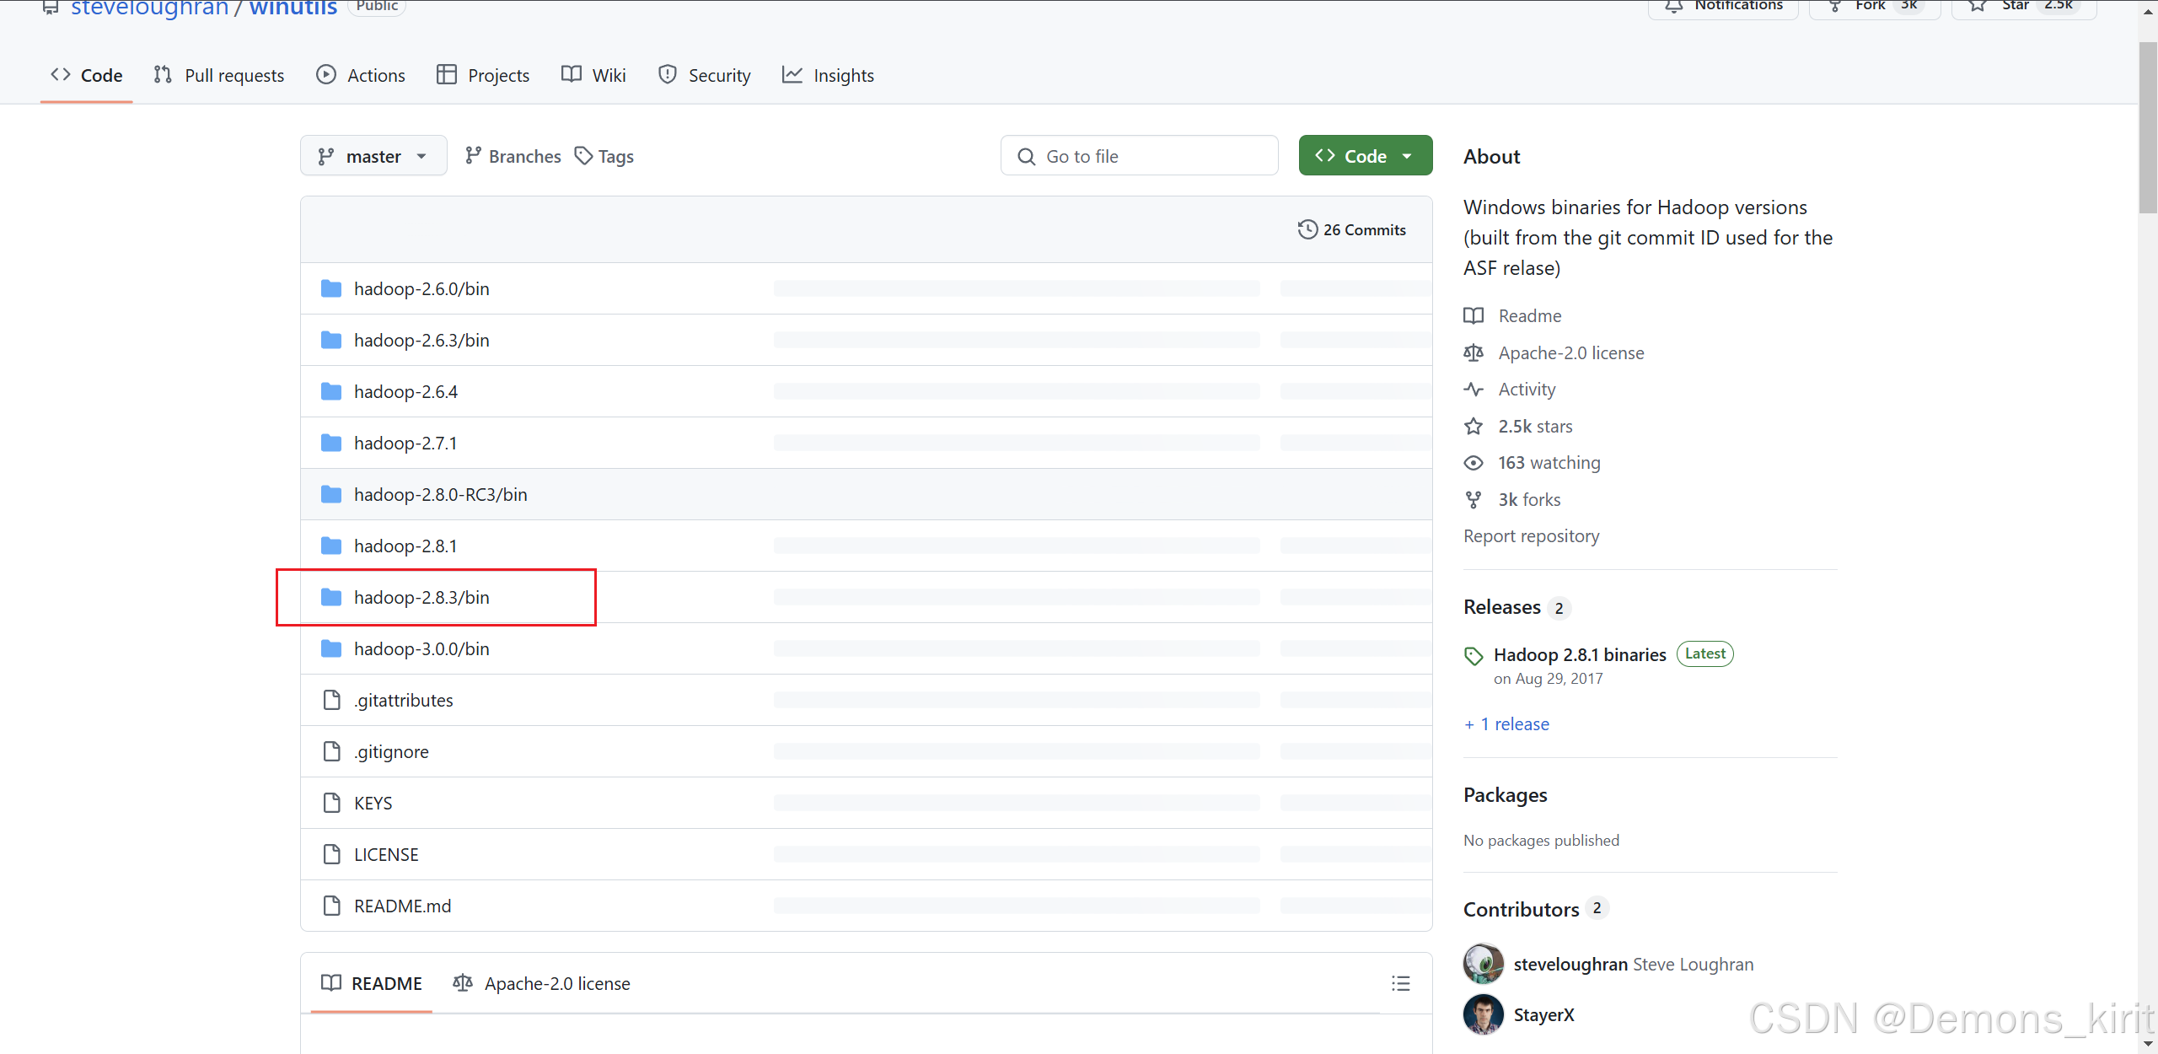The width and height of the screenshot is (2158, 1054).
Task: Click the 163 watching eye icon
Action: [x=1474, y=463]
